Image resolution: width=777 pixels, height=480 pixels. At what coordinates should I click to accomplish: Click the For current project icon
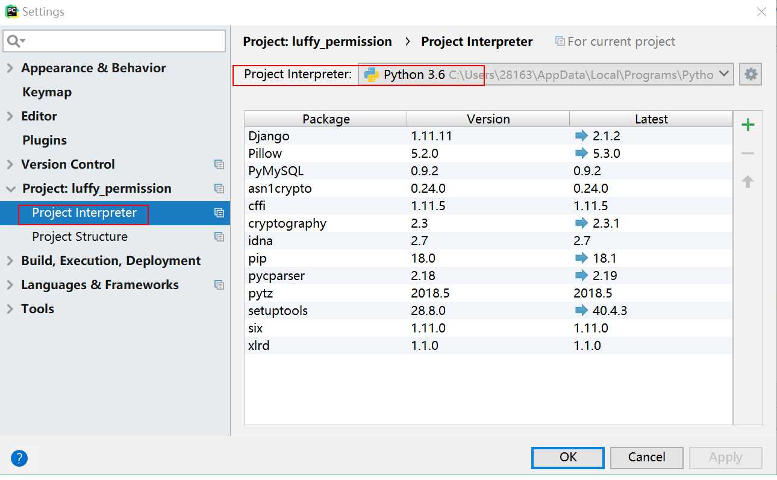click(x=560, y=42)
